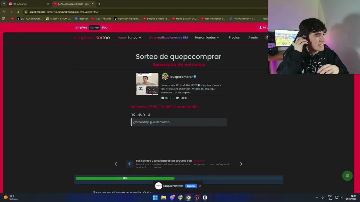Open the green chat support bubble

347,176
